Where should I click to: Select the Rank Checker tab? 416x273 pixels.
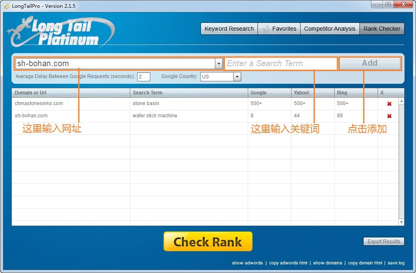point(382,29)
